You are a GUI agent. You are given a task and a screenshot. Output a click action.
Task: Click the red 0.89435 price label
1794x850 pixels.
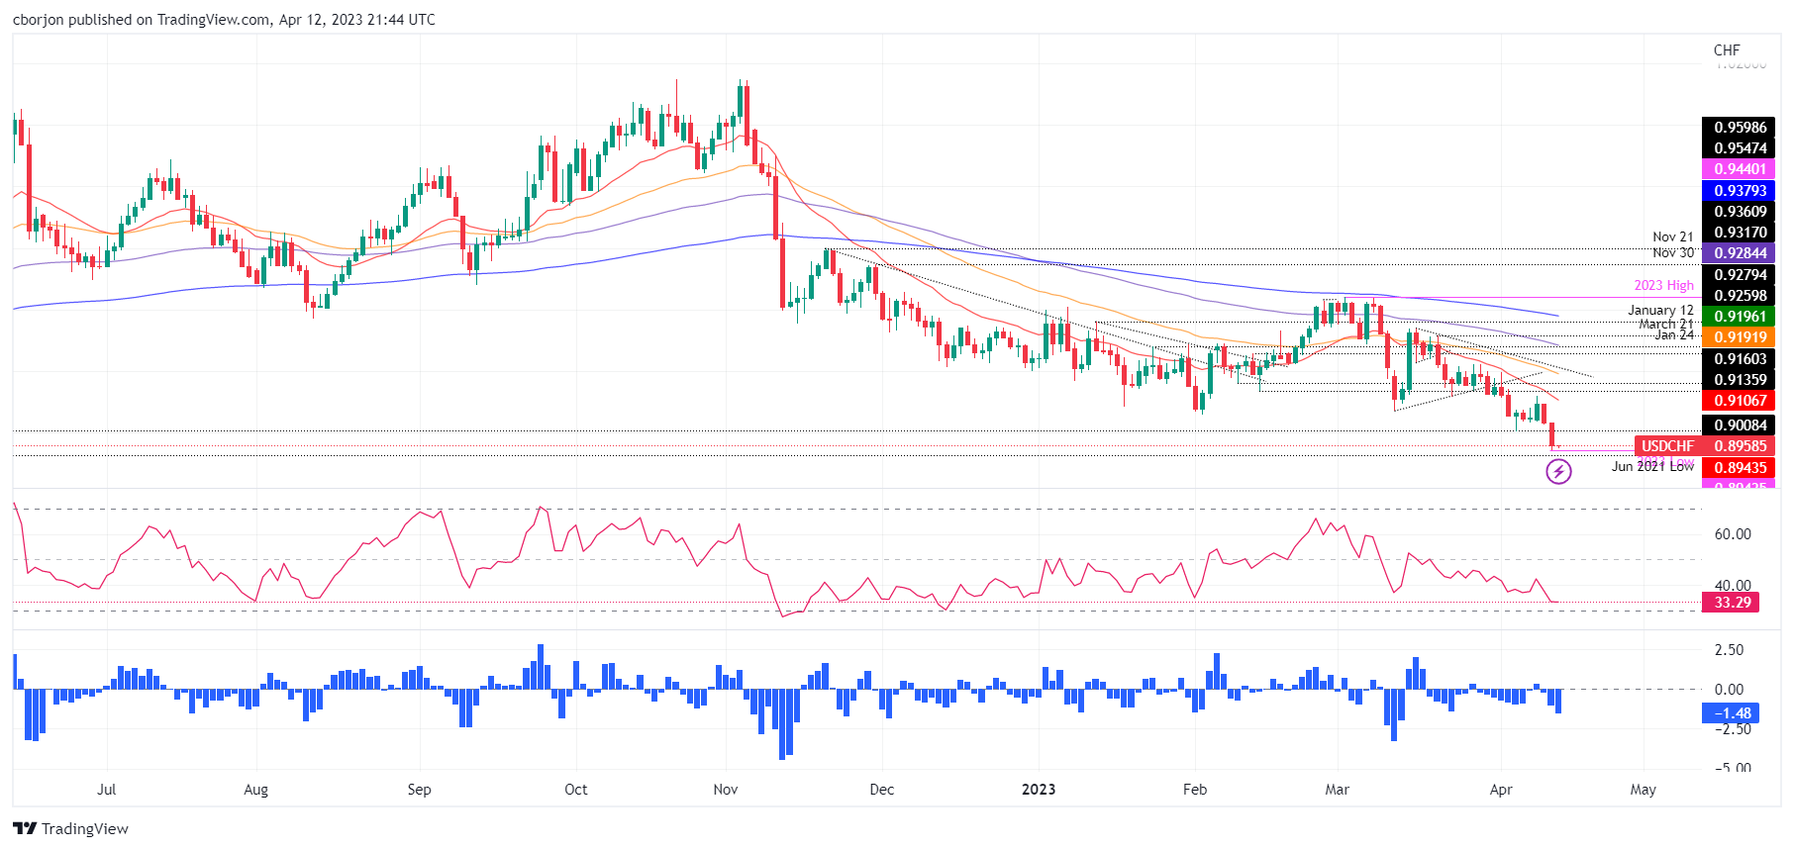1740,468
